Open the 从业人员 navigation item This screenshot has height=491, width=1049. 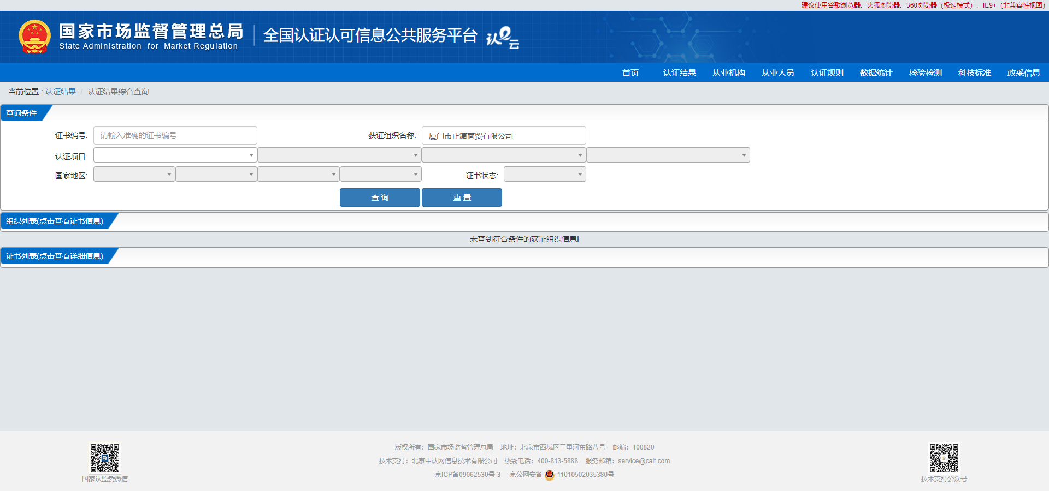pos(778,73)
